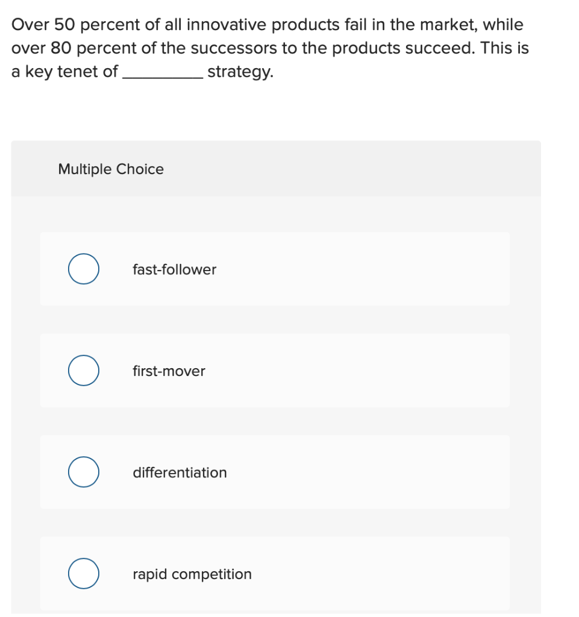Screen dimensions: 579x617
Task: Click the fast-follower answer card
Action: tap(275, 269)
